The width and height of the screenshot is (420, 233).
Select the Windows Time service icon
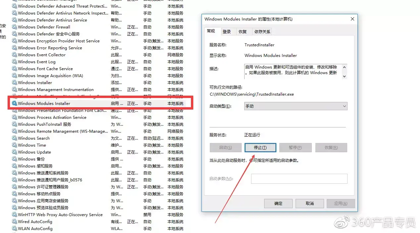[15, 145]
